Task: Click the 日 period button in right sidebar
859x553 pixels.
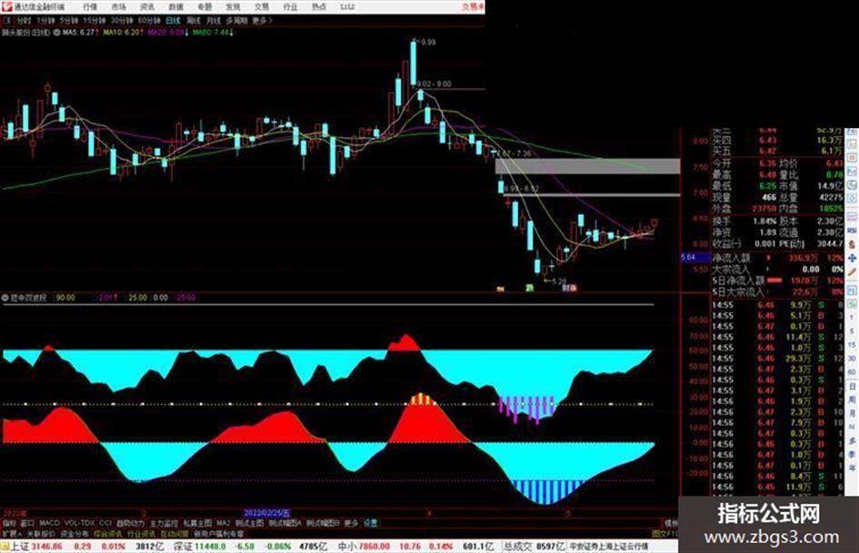Action: click(x=852, y=387)
